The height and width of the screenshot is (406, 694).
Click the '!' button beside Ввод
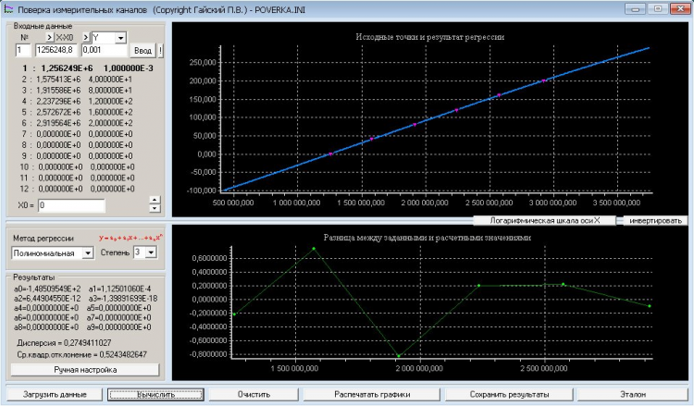click(x=160, y=51)
